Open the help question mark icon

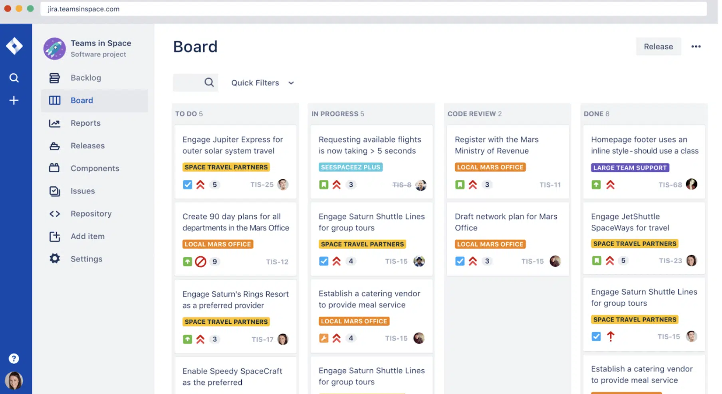point(14,359)
